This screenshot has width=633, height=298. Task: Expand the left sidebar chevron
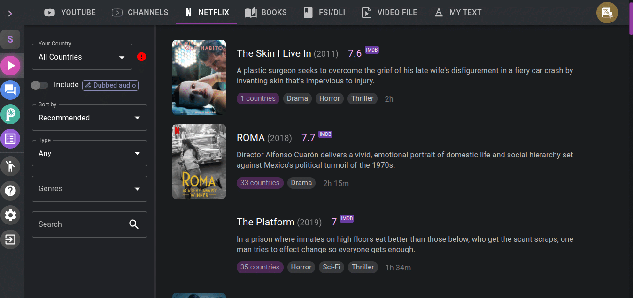click(10, 14)
